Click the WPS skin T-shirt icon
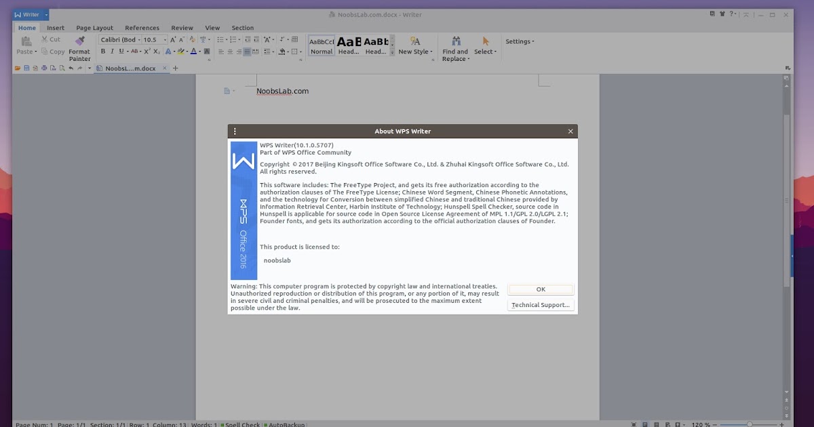The width and height of the screenshot is (814, 427). click(722, 14)
